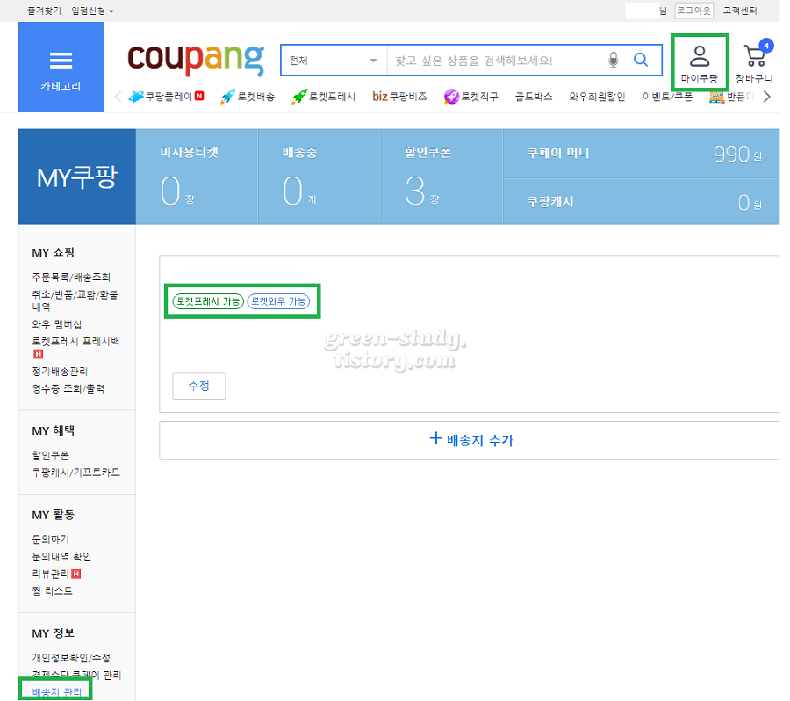Image resolution: width=790 pixels, height=701 pixels.
Task: Click the 로그아웃 button
Action: coord(693,11)
